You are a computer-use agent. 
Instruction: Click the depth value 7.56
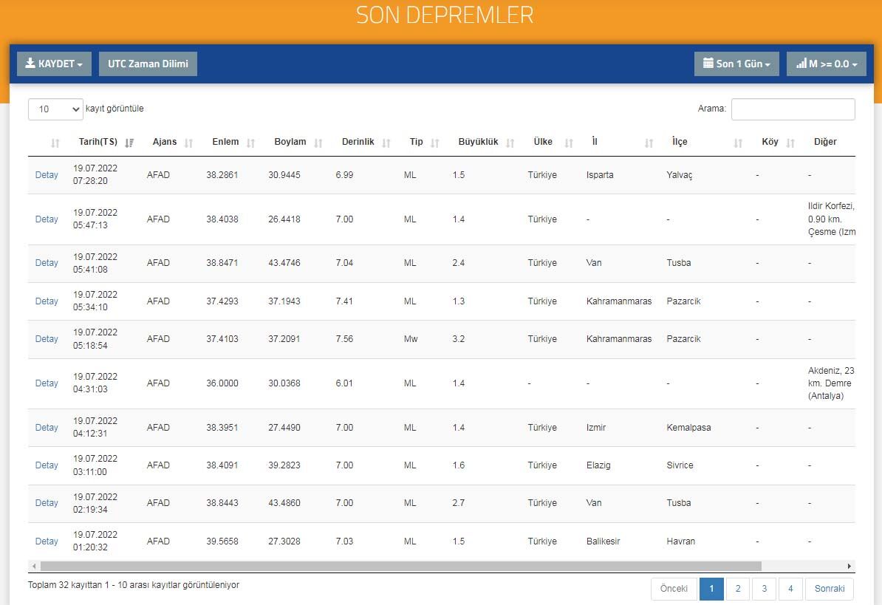coord(344,339)
